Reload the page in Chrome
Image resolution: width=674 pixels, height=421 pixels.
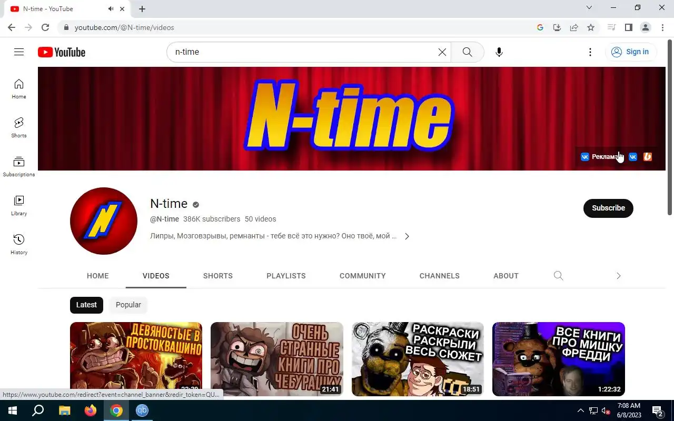(x=45, y=27)
